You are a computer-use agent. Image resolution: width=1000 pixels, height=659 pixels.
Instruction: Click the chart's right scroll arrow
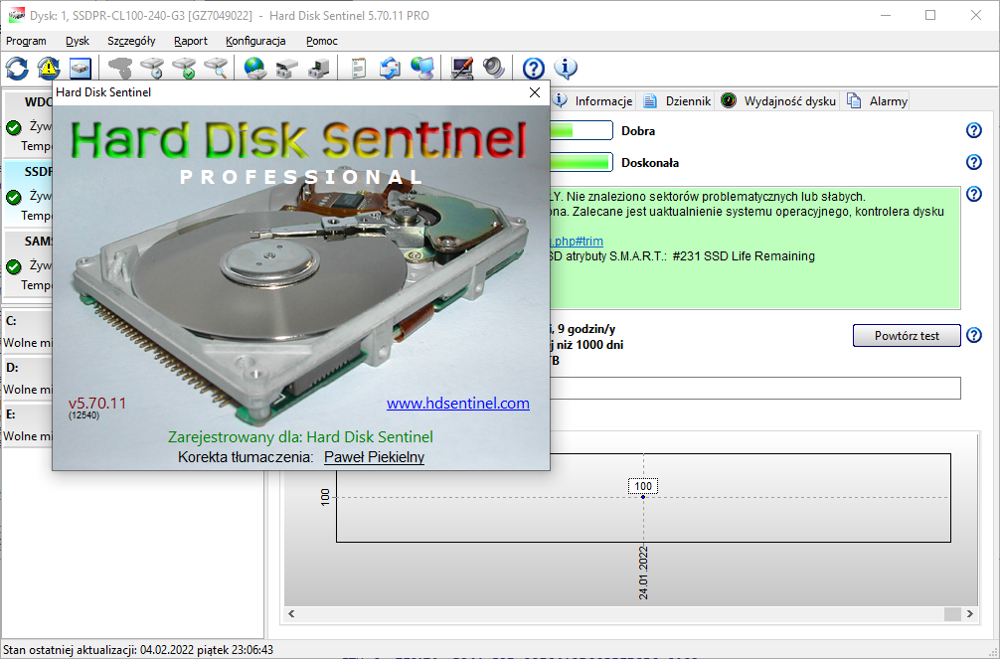tap(970, 613)
